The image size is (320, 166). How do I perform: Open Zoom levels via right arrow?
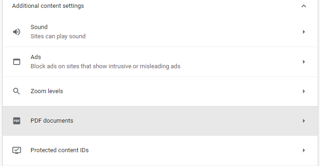304,91
